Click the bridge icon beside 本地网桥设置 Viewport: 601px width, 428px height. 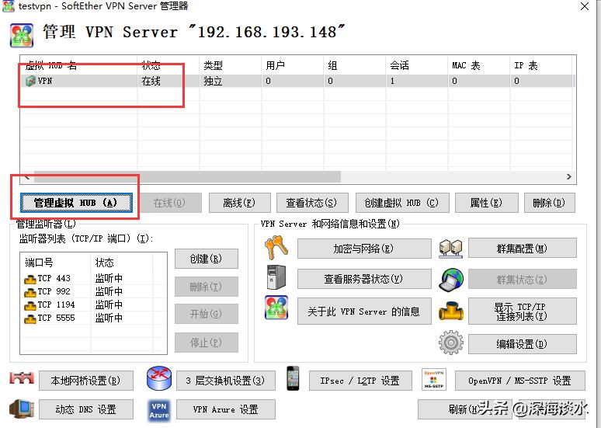[22, 379]
